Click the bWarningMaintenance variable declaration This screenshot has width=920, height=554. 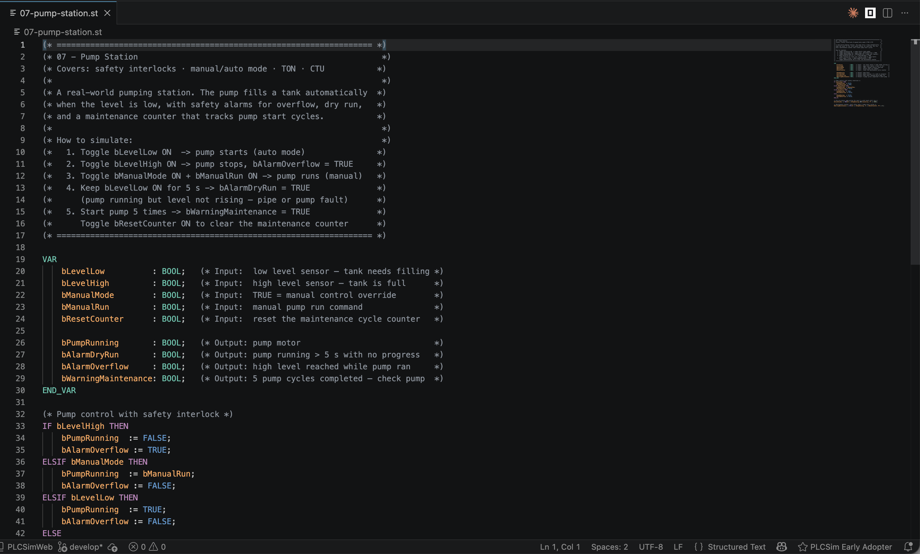[107, 379]
